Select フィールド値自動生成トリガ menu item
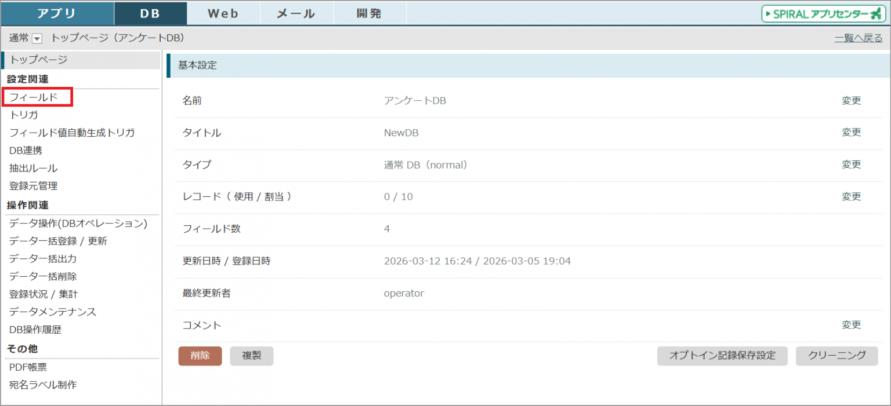The image size is (891, 406). pos(72,133)
